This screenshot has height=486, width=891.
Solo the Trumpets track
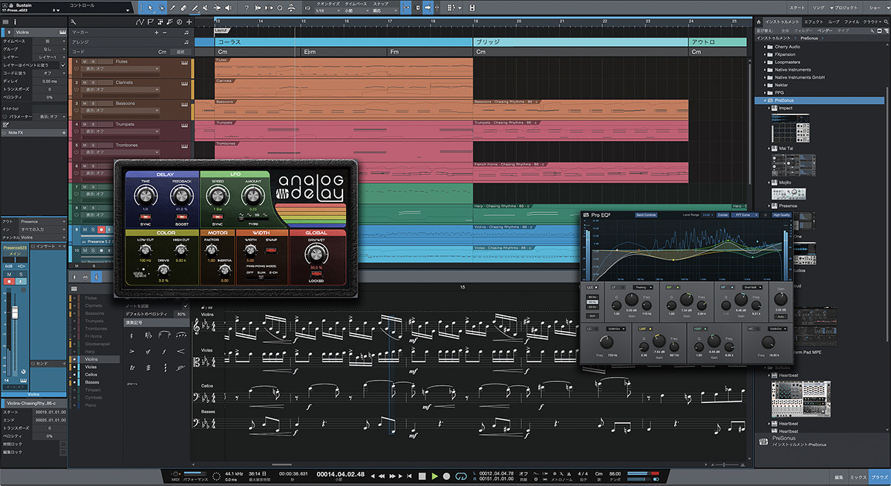(x=92, y=125)
